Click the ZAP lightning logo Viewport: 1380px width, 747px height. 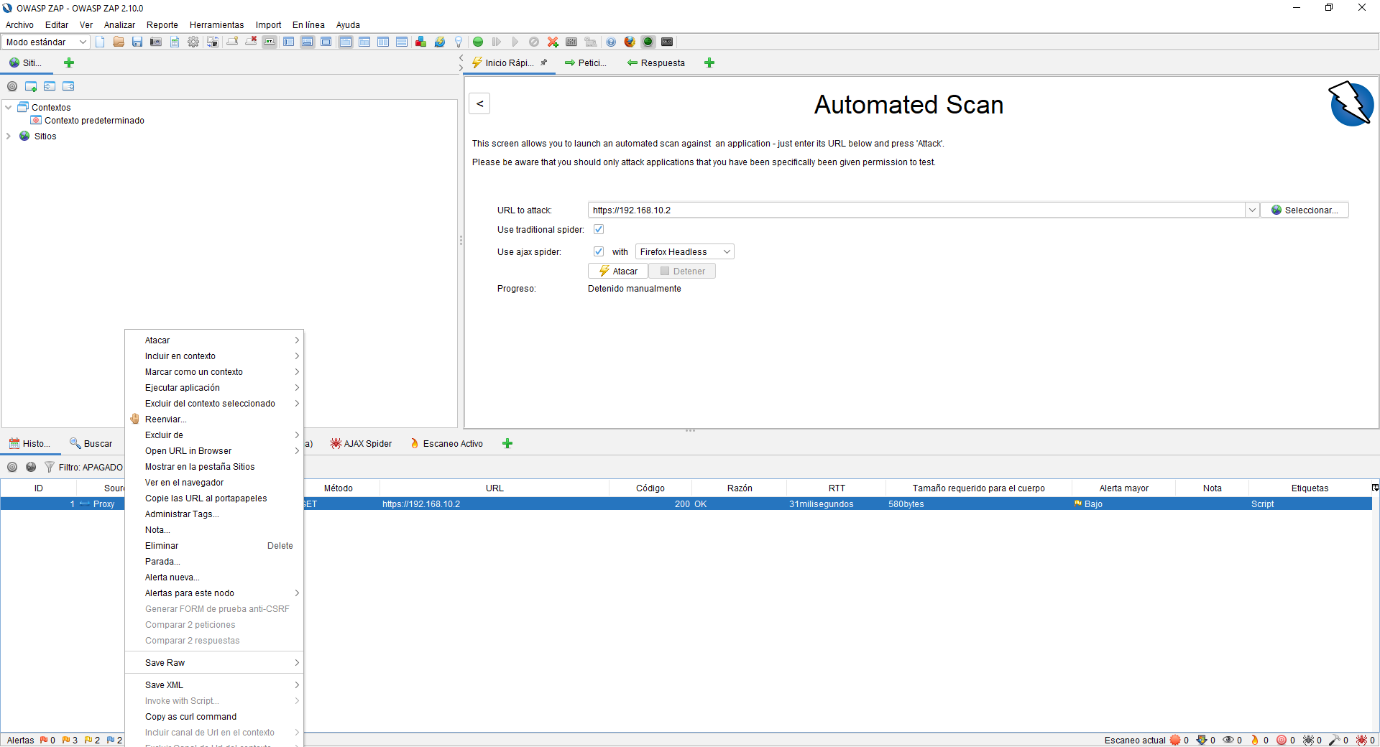click(1351, 104)
